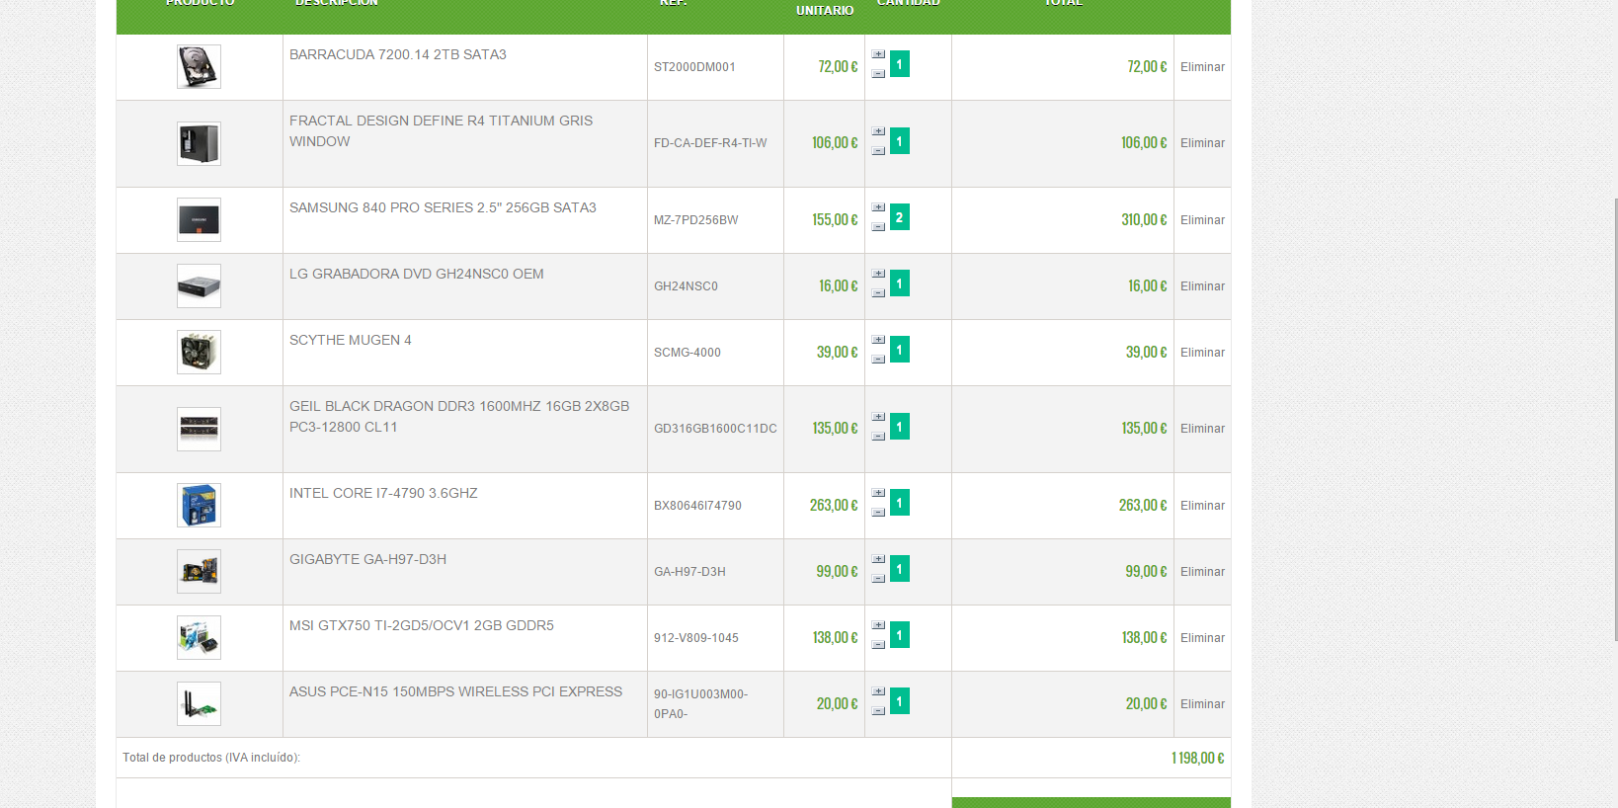Click the reference code "MZ-7PD256BW"
Viewport: 1618px width, 808px height.
pos(696,220)
